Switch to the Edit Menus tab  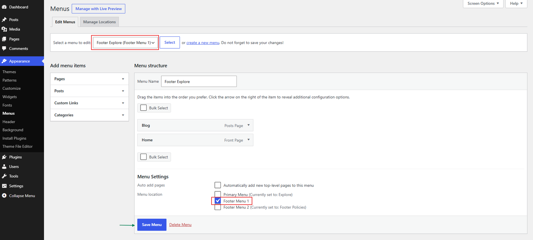[x=65, y=22]
